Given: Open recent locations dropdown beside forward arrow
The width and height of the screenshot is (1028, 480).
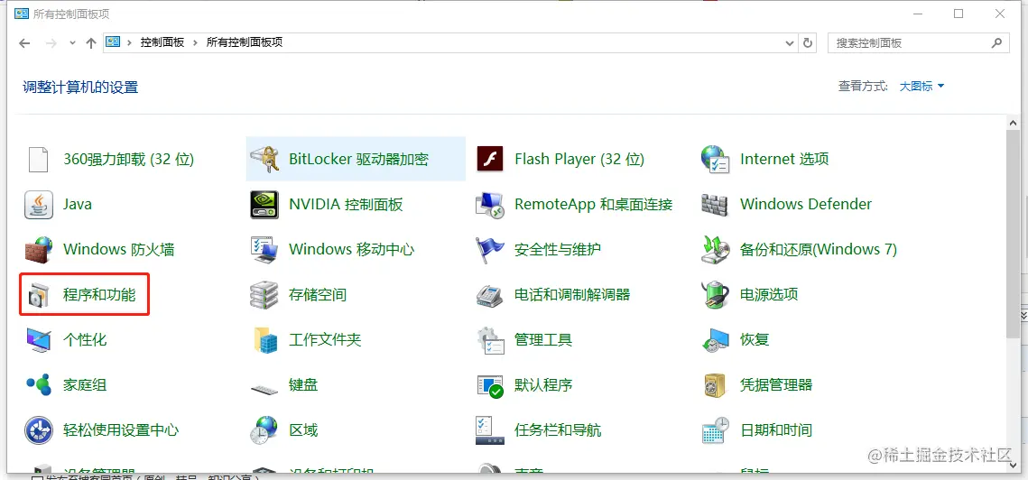Looking at the screenshot, I should [72, 42].
